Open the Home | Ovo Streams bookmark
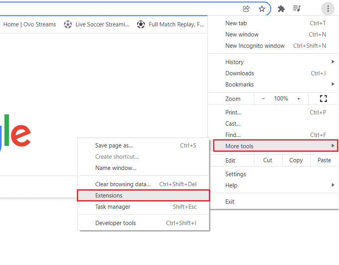339x265 pixels. 30,24
